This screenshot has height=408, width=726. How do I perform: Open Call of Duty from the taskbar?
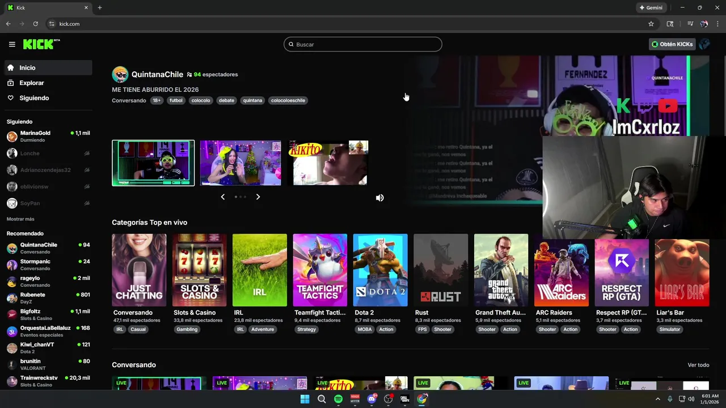point(405,399)
